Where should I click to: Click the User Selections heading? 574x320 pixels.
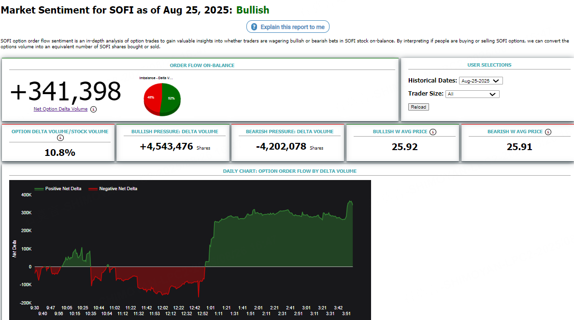[x=489, y=65]
